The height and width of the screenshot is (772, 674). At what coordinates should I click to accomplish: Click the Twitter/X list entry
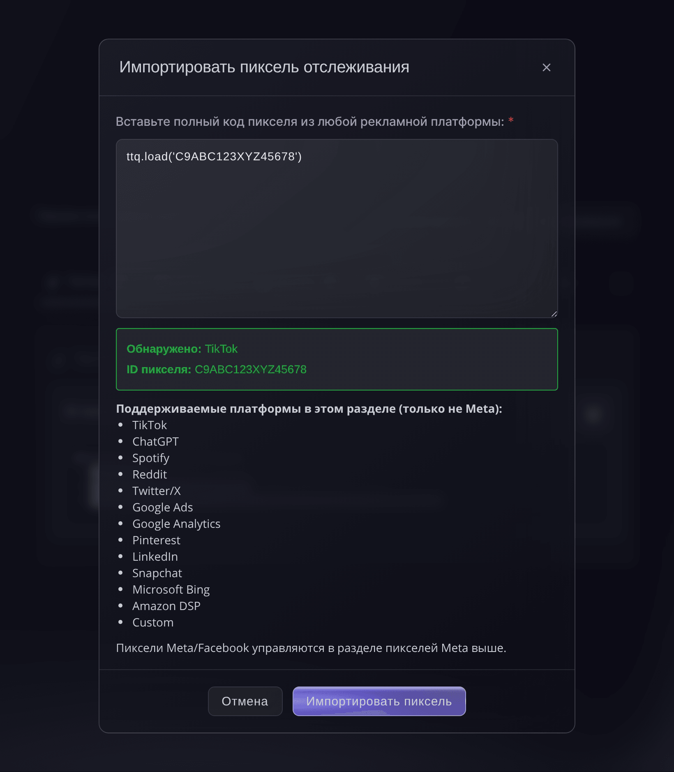(x=157, y=491)
